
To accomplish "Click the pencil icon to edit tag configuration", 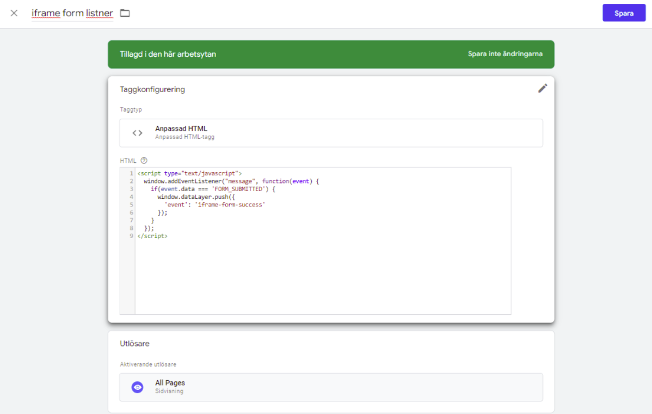I will (x=542, y=88).
